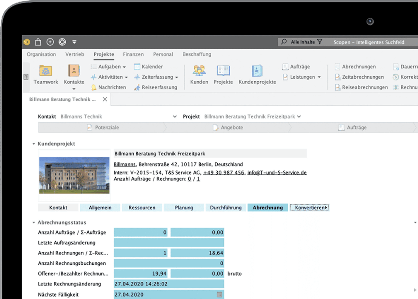Click the search magnifier icon
The image size is (418, 299).
[284, 42]
